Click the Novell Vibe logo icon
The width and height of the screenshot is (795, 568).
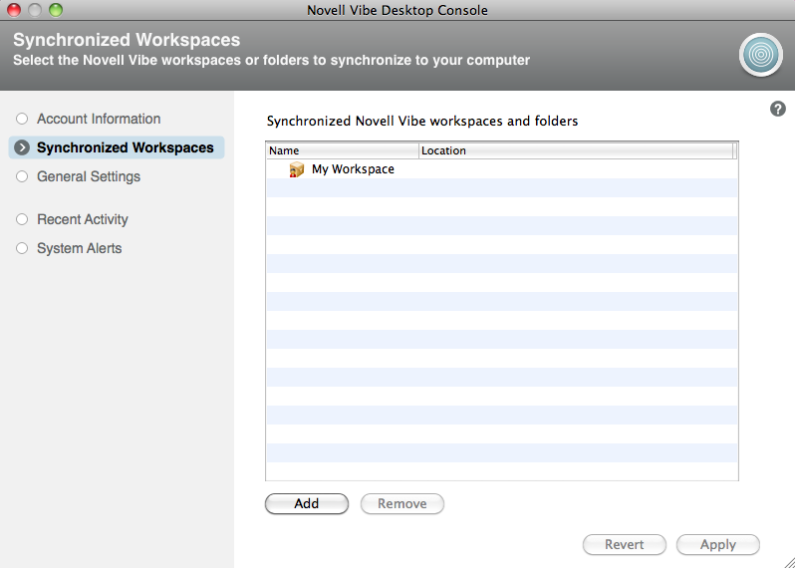click(x=761, y=55)
